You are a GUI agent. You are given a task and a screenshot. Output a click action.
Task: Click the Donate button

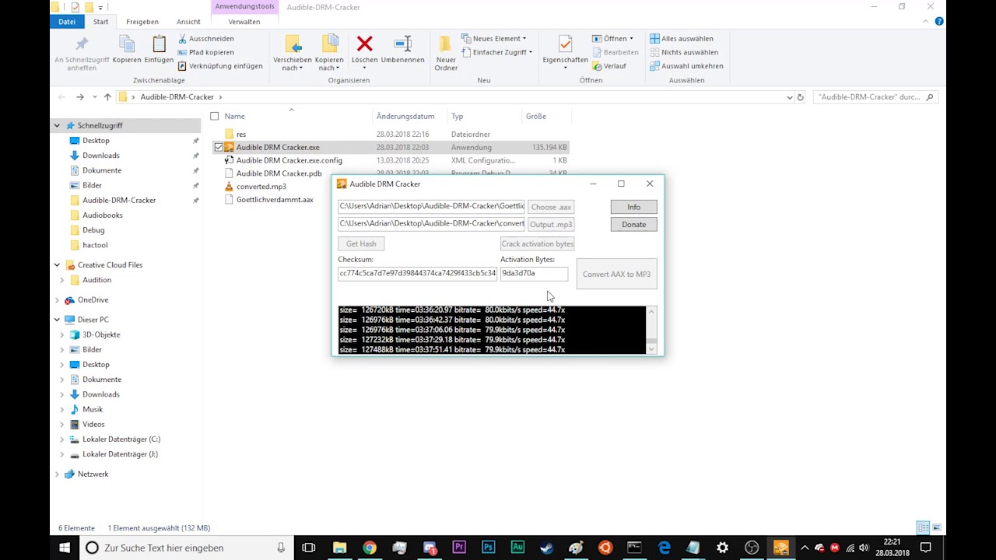(x=633, y=225)
